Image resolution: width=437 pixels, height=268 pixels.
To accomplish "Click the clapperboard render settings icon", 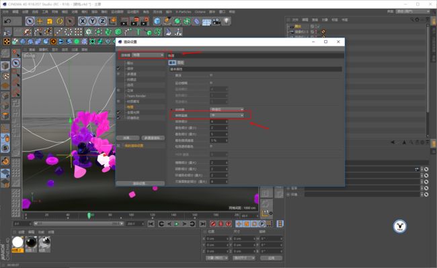I will (145, 21).
